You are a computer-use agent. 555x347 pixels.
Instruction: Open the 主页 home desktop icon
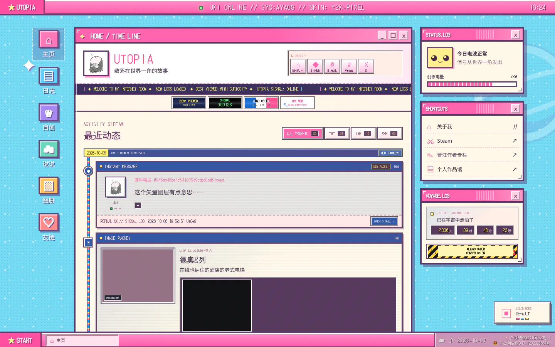pyautogui.click(x=49, y=44)
